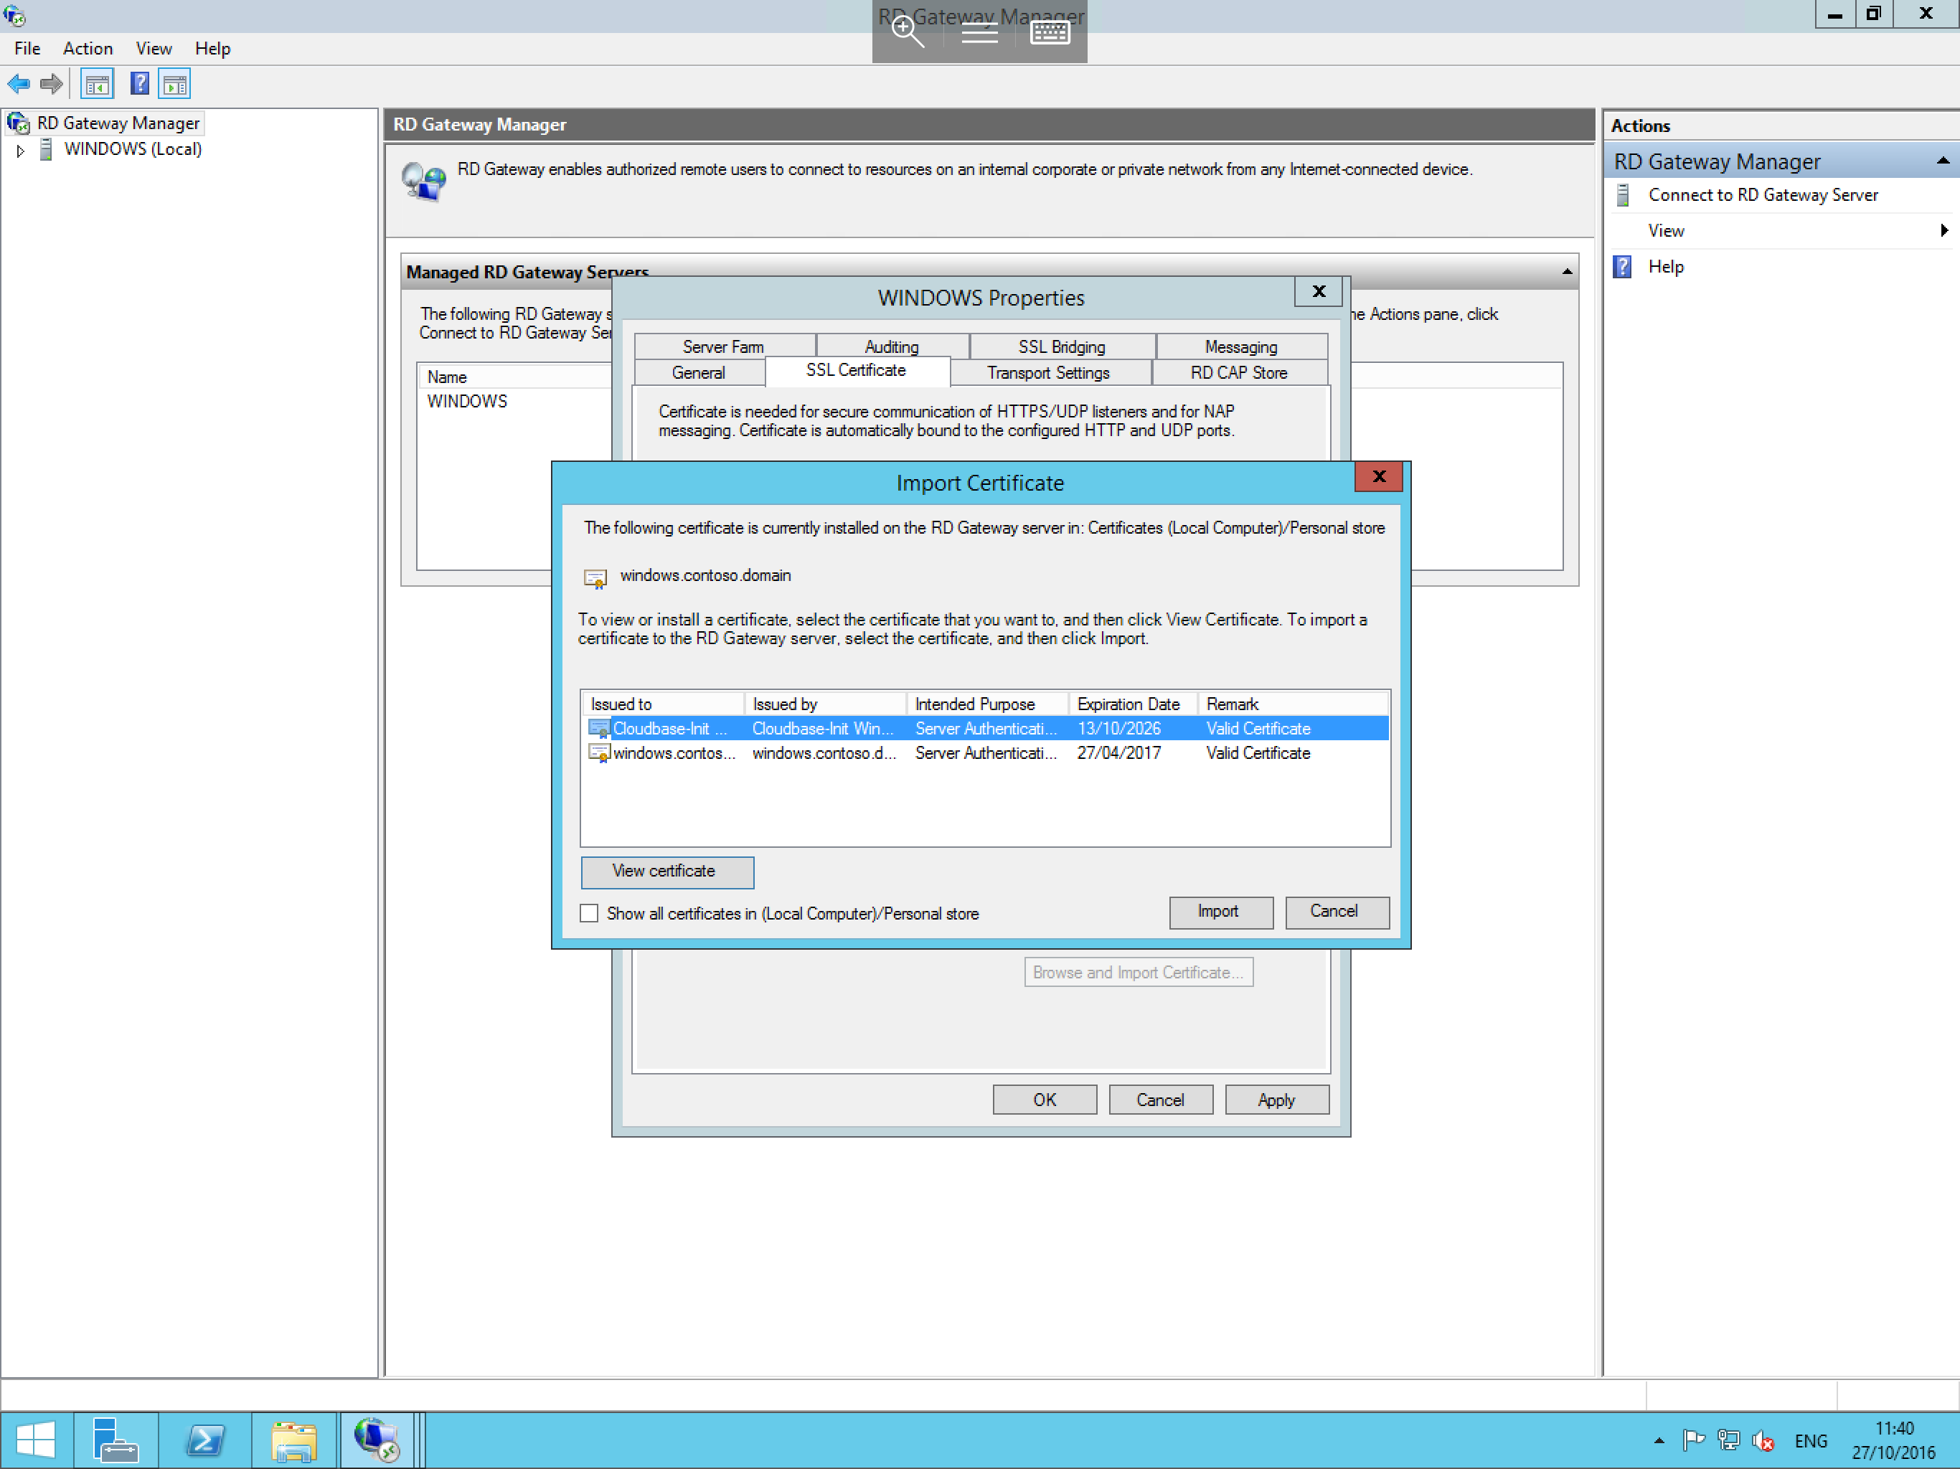The width and height of the screenshot is (1960, 1469).
Task: Click Help in the Actions pane
Action: click(1665, 267)
